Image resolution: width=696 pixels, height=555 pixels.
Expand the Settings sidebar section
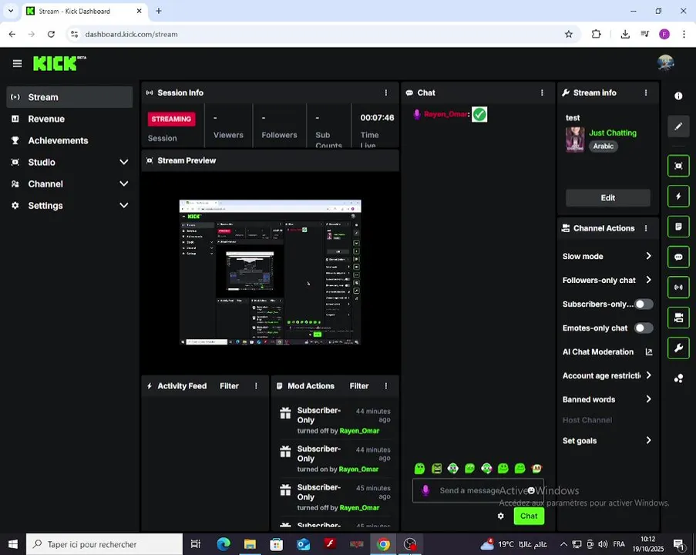(69, 206)
